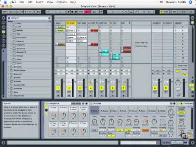Select the highlighted file browser 1 icon
This screenshot has width=196, height=147.
pyautogui.click(x=4, y=32)
